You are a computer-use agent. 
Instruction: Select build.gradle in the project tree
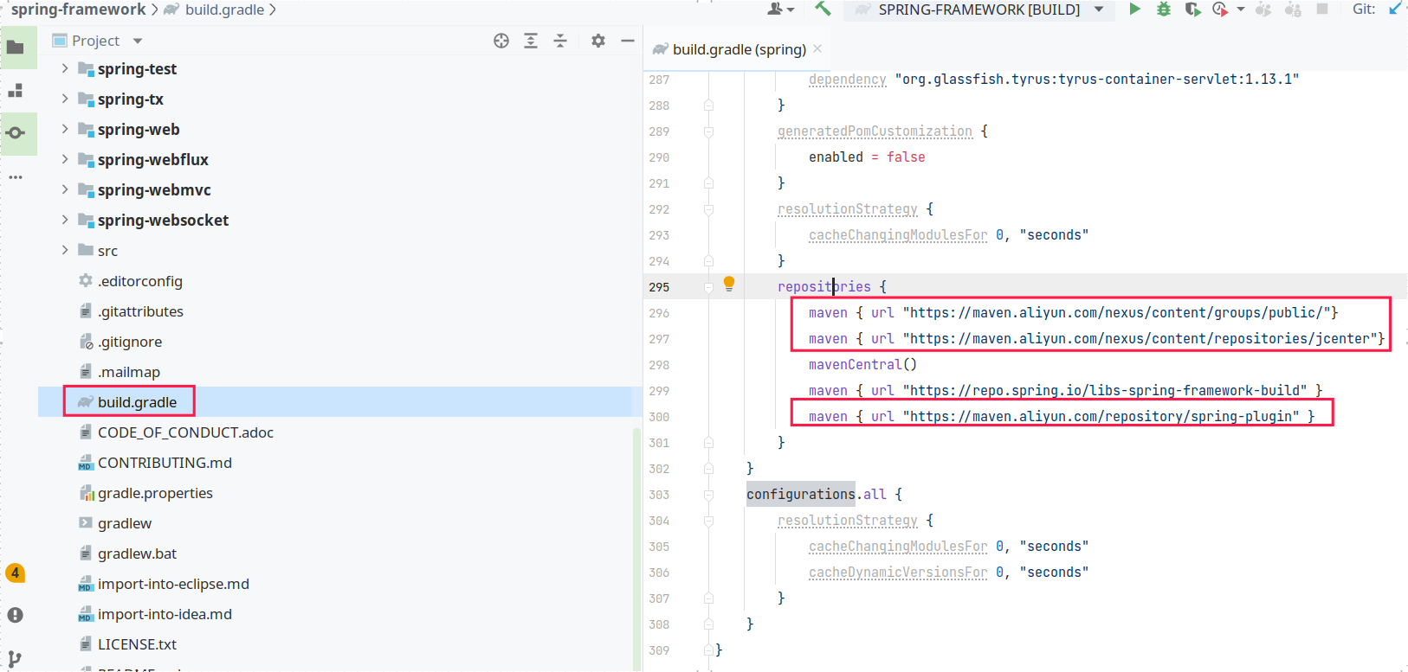coord(137,402)
